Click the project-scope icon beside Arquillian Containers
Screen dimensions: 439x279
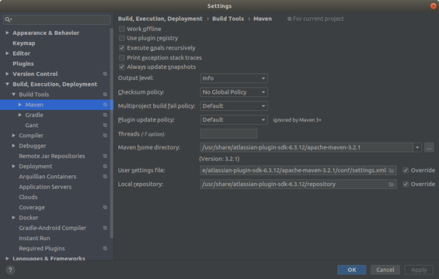tap(105, 177)
